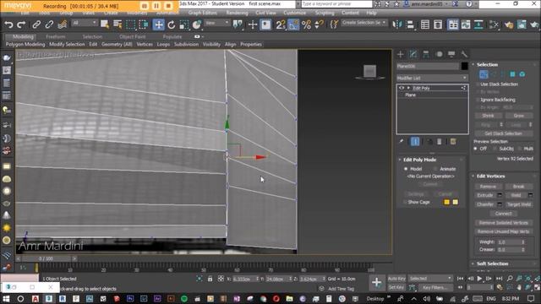Select Vertex sub-object level icon
Viewport: 541px width, 304px height.
pos(484,74)
